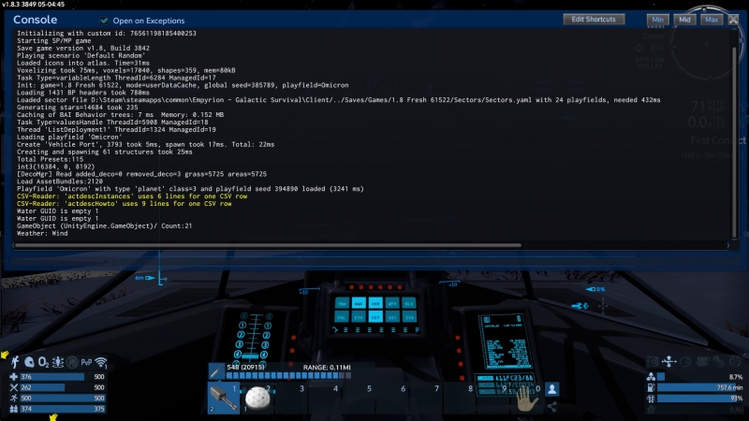This screenshot has height=421, width=749.
Task: Click the share icon below the profile icon
Action: [551, 407]
